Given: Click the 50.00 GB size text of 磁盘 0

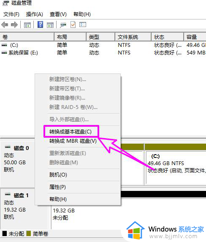Looking at the screenshot, I should (x=15, y=163).
